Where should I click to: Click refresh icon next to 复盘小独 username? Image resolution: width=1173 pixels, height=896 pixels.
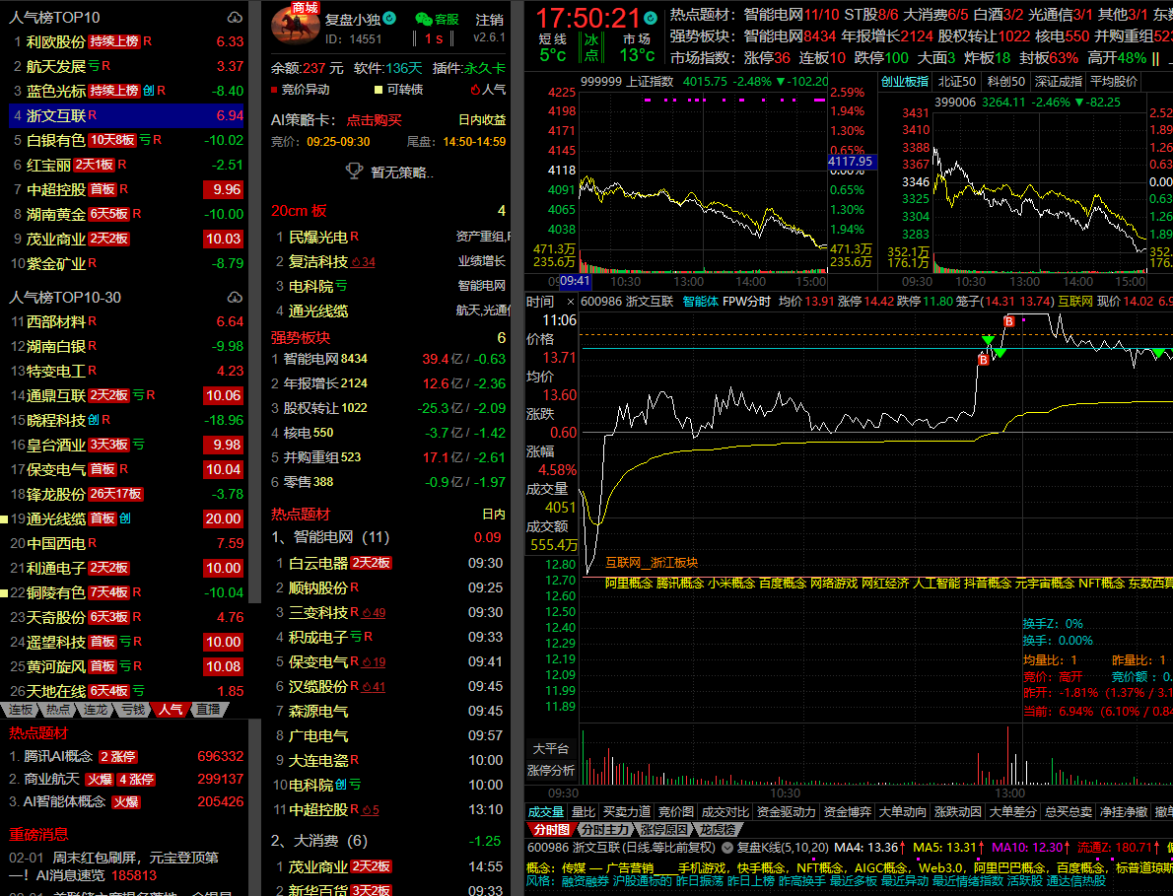[389, 18]
